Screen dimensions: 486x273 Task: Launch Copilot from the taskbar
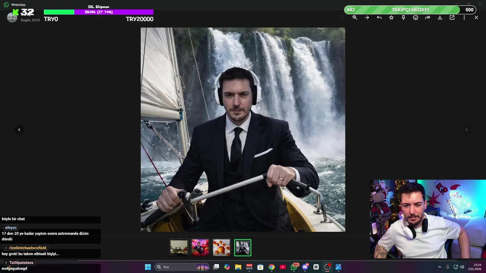[x=227, y=267]
